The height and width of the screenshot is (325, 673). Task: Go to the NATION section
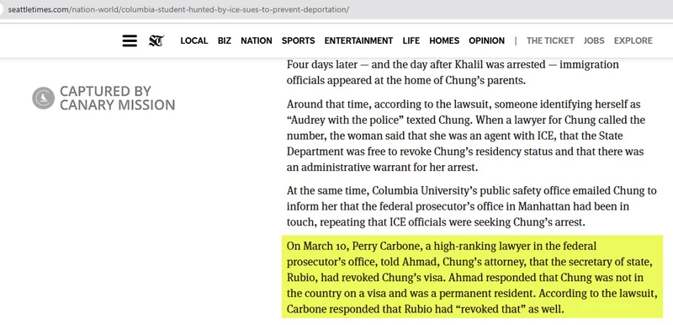257,40
